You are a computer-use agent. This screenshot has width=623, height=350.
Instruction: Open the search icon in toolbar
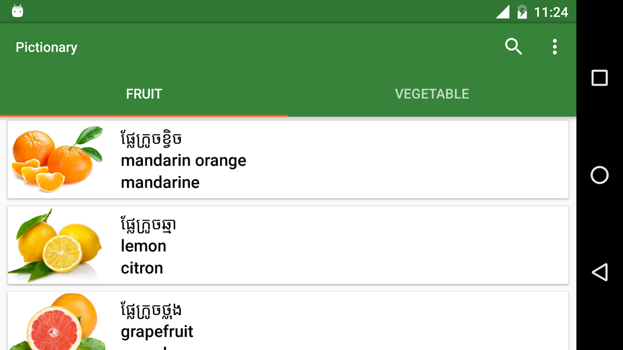(x=513, y=47)
